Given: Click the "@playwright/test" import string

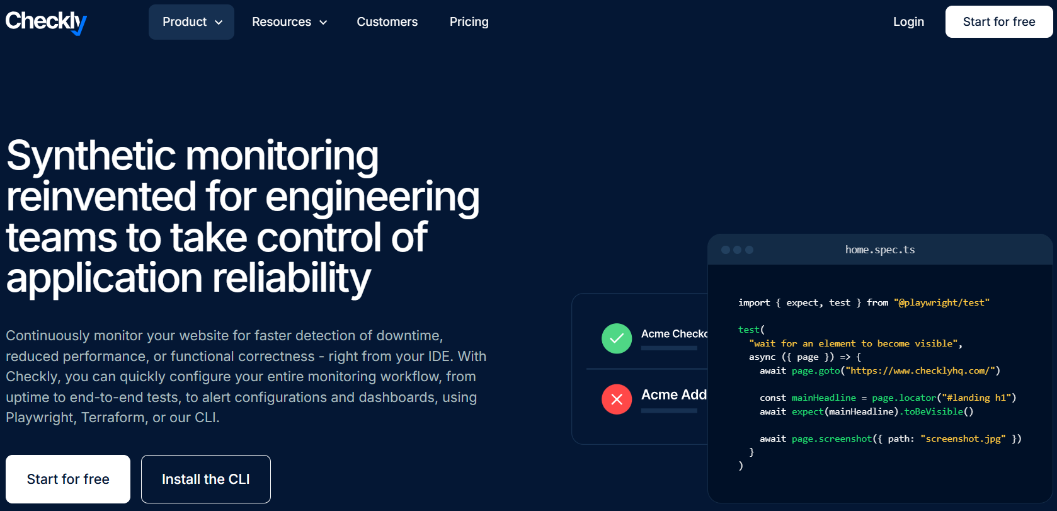Looking at the screenshot, I should coord(942,303).
